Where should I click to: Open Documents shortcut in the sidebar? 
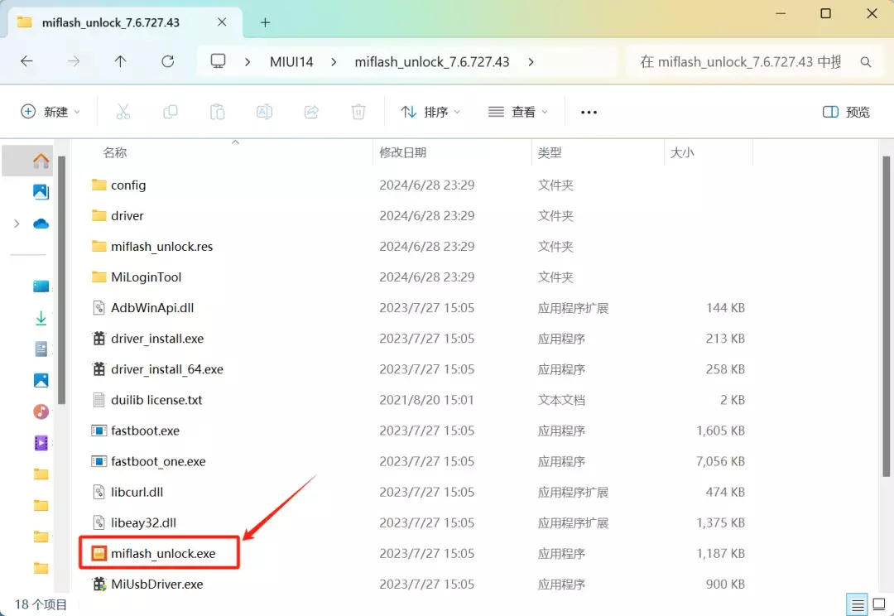click(41, 349)
